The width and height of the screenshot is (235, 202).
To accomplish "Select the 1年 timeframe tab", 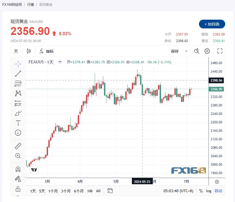I will pos(90,191).
